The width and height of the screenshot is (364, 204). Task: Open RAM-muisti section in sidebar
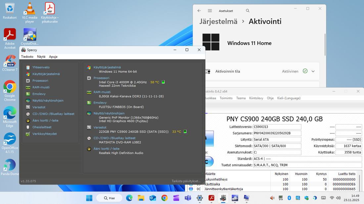click(x=41, y=87)
